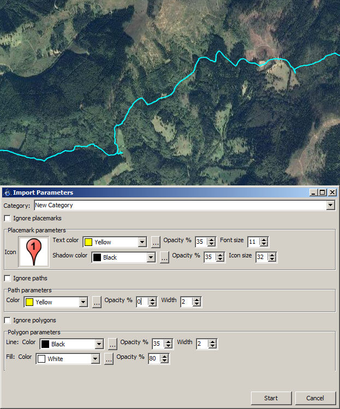
Task: Expand polygon Fill color White dropdown
Action: click(x=95, y=359)
